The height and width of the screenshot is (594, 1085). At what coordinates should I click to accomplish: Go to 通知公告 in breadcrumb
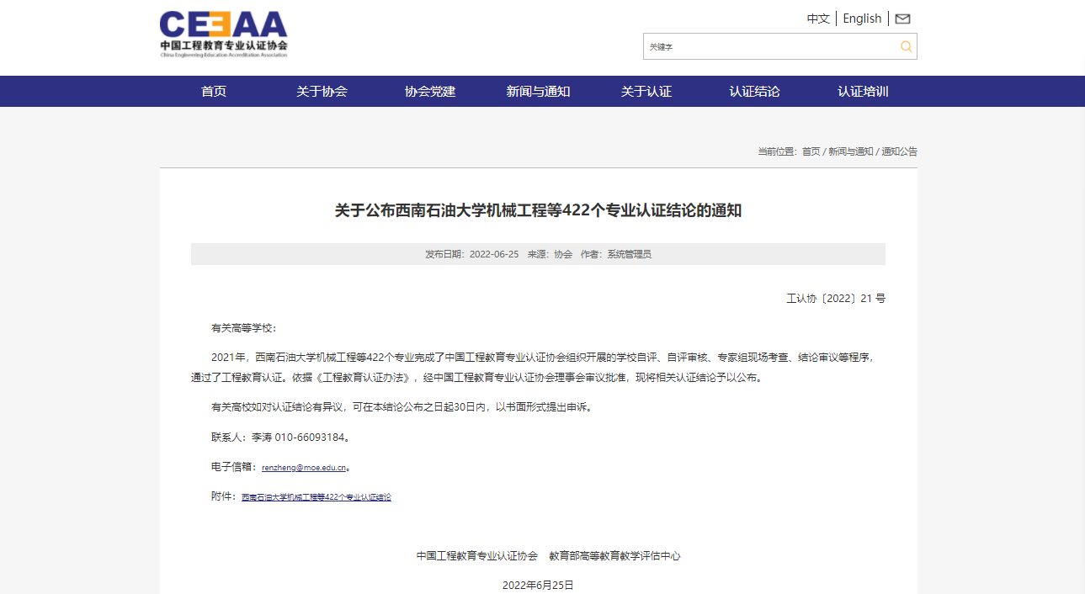899,151
